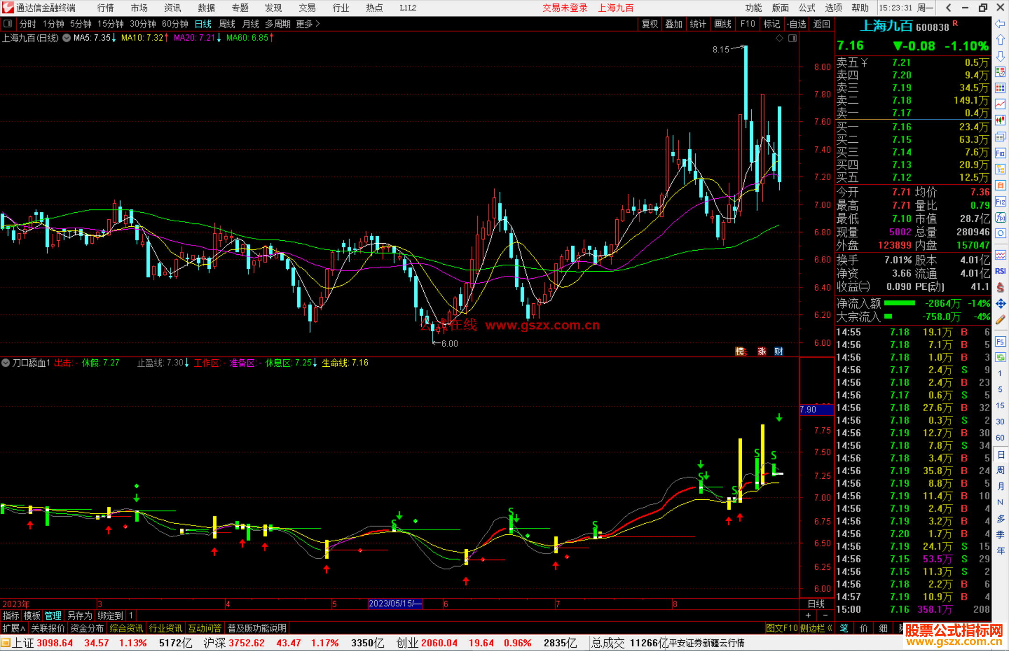The width and height of the screenshot is (1009, 651).
Task: Select the RSI indicator icon
Action: (1000, 271)
